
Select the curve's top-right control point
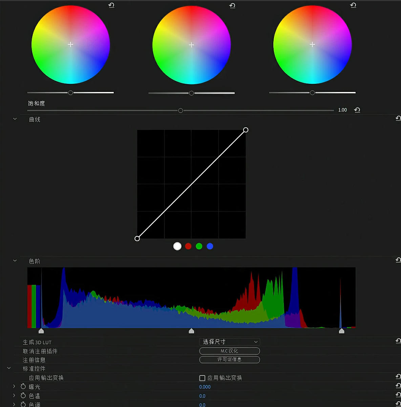coord(246,130)
